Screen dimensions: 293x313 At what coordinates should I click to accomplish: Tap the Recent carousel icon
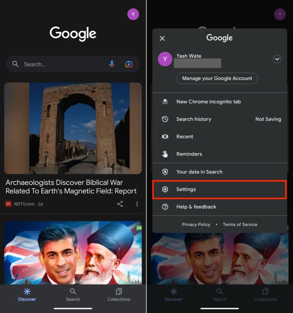click(x=165, y=137)
